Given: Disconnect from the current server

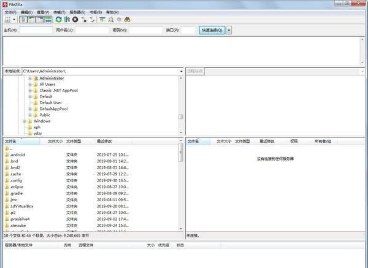Looking at the screenshot, I should [x=84, y=20].
